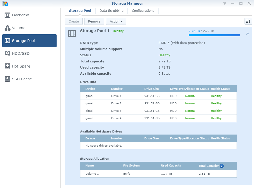The height and width of the screenshot is (188, 254).
Task: Click the storage pool usage bar
Action: [x=214, y=35]
